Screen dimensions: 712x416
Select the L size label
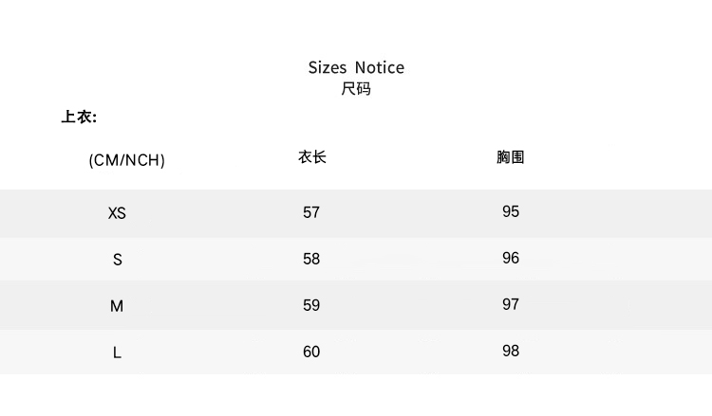click(118, 353)
